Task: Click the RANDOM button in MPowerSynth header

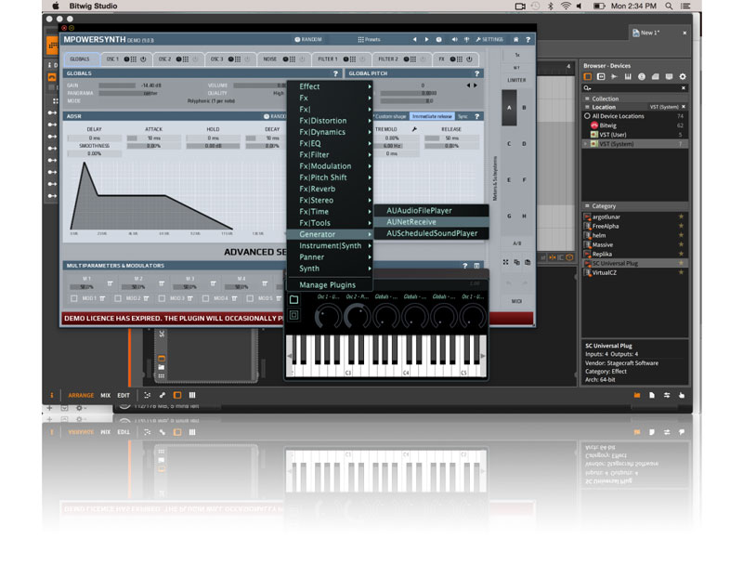Action: pyautogui.click(x=308, y=39)
